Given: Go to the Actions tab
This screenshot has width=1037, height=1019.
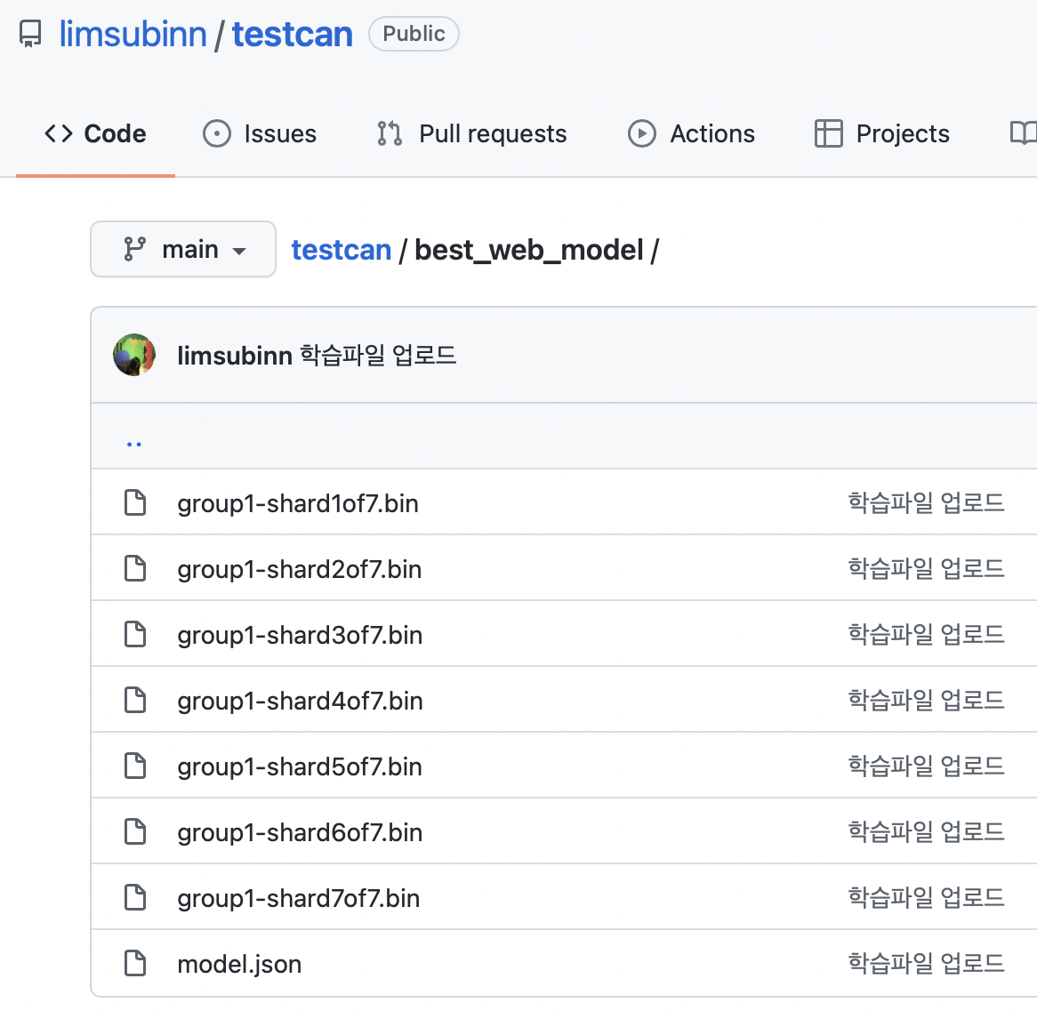Looking at the screenshot, I should pos(691,133).
